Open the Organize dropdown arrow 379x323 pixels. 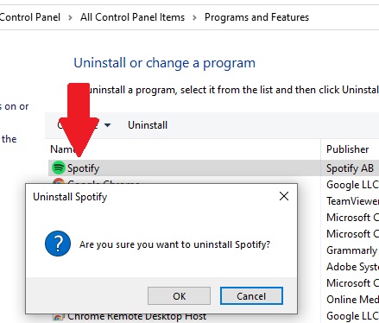click(x=107, y=125)
